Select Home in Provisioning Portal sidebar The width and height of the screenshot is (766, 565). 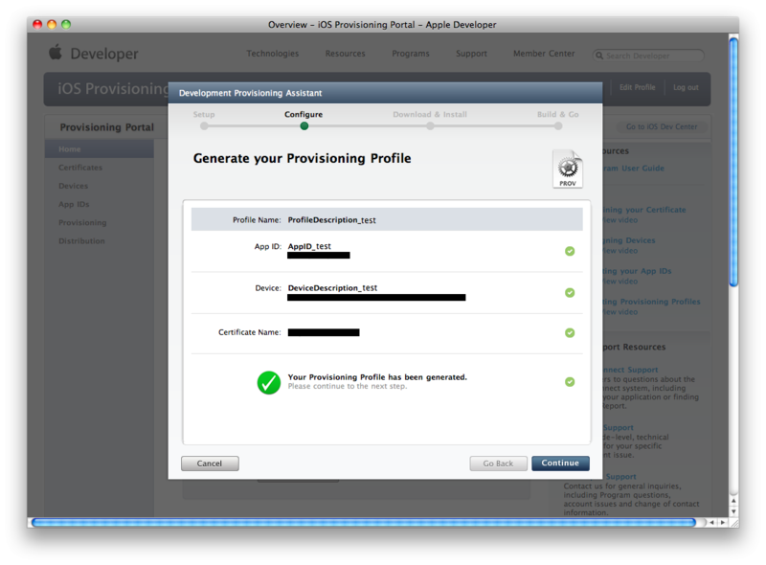point(100,149)
